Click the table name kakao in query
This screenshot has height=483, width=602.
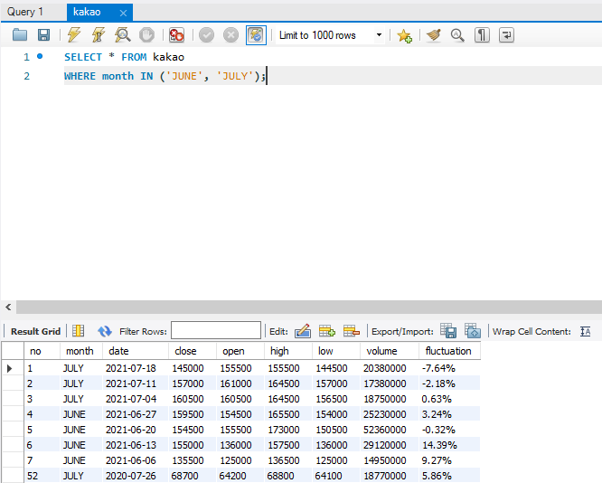tap(168, 57)
